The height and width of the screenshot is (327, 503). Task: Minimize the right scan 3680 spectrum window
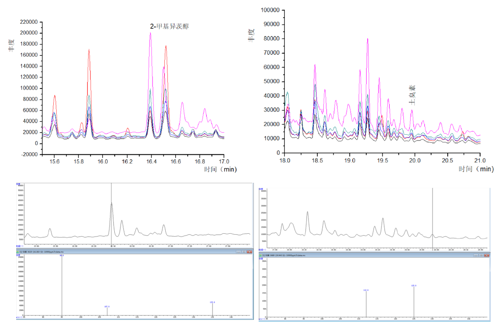pos(475,256)
